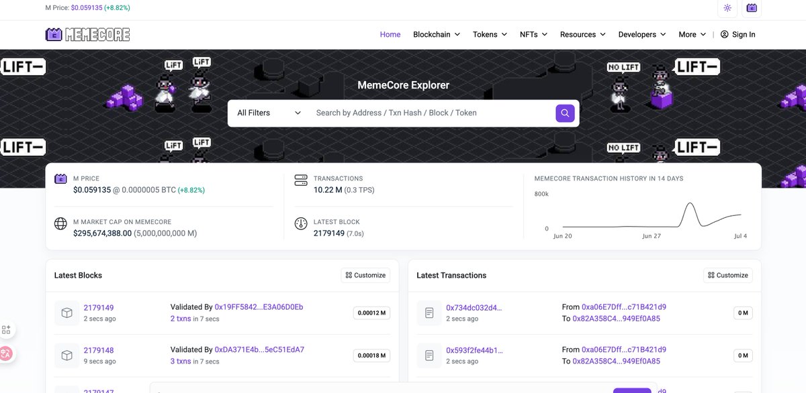Expand the Developers menu
This screenshot has height=393, width=806.
point(642,34)
